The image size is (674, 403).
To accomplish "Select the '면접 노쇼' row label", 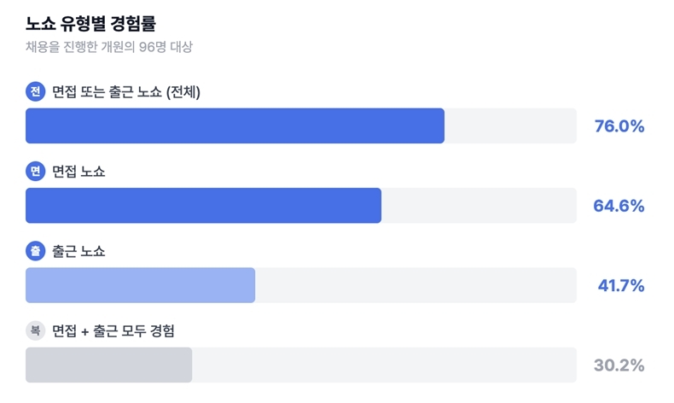I will tap(79, 172).
